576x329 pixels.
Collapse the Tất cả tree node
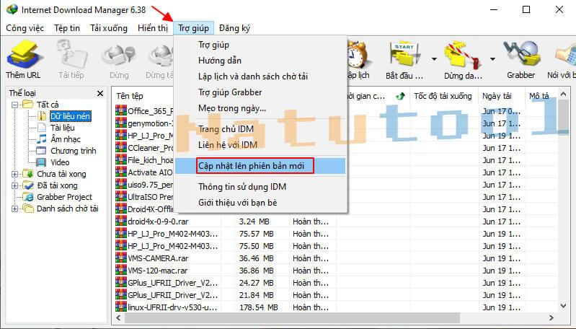click(14, 105)
